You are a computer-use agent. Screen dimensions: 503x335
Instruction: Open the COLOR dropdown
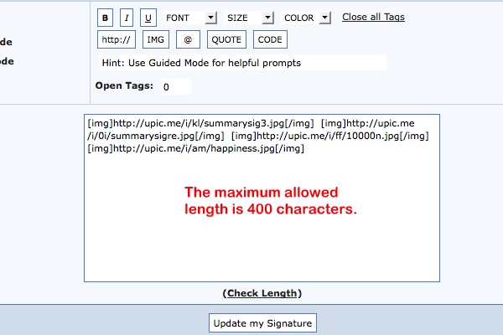coord(306,18)
